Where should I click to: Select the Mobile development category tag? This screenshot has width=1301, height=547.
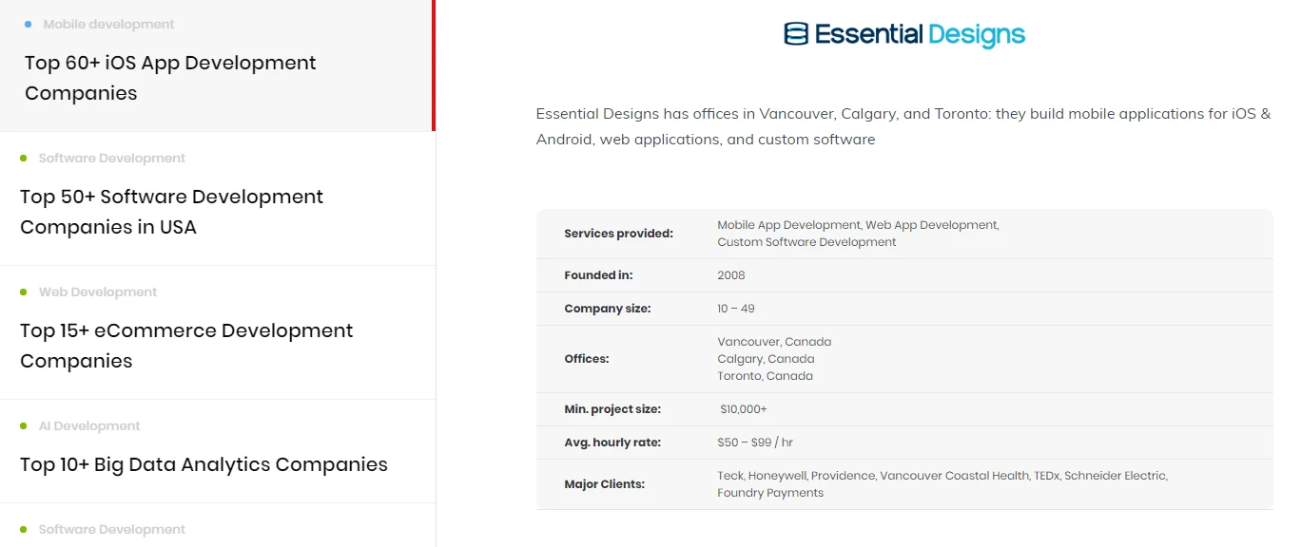[x=108, y=24]
